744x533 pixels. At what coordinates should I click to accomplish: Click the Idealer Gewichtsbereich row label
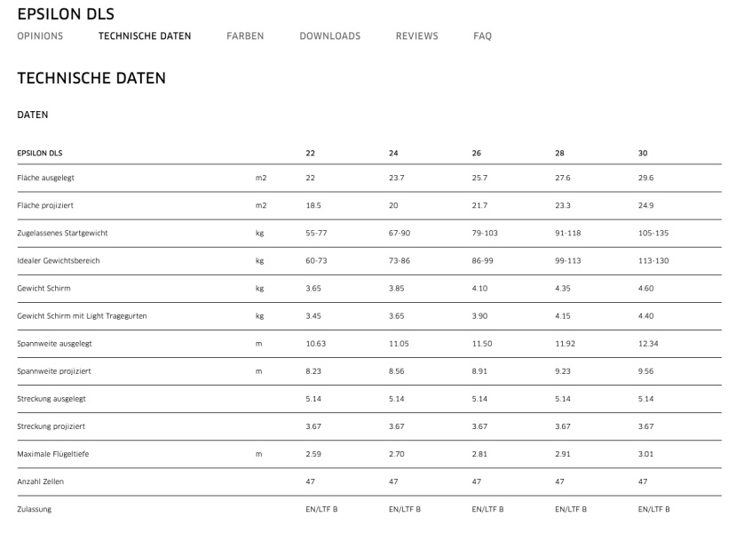pos(59,260)
